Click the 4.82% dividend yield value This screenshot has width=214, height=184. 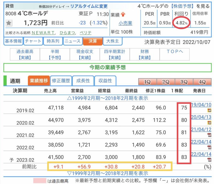pyautogui.click(x=182, y=23)
